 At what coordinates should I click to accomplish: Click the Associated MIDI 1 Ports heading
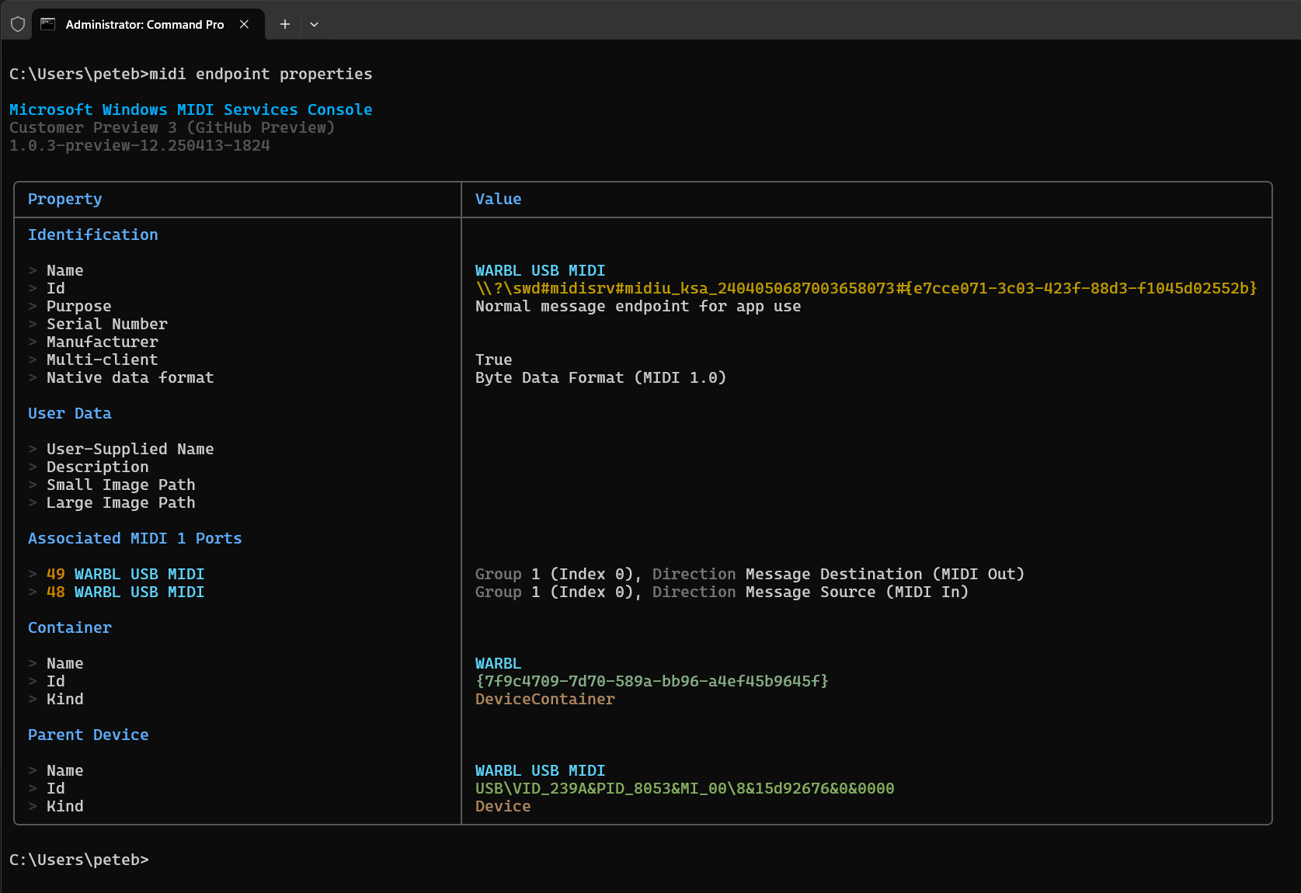tap(134, 538)
